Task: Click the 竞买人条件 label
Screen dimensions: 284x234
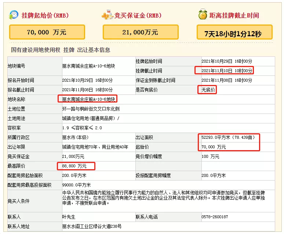Action: [x=18, y=201]
